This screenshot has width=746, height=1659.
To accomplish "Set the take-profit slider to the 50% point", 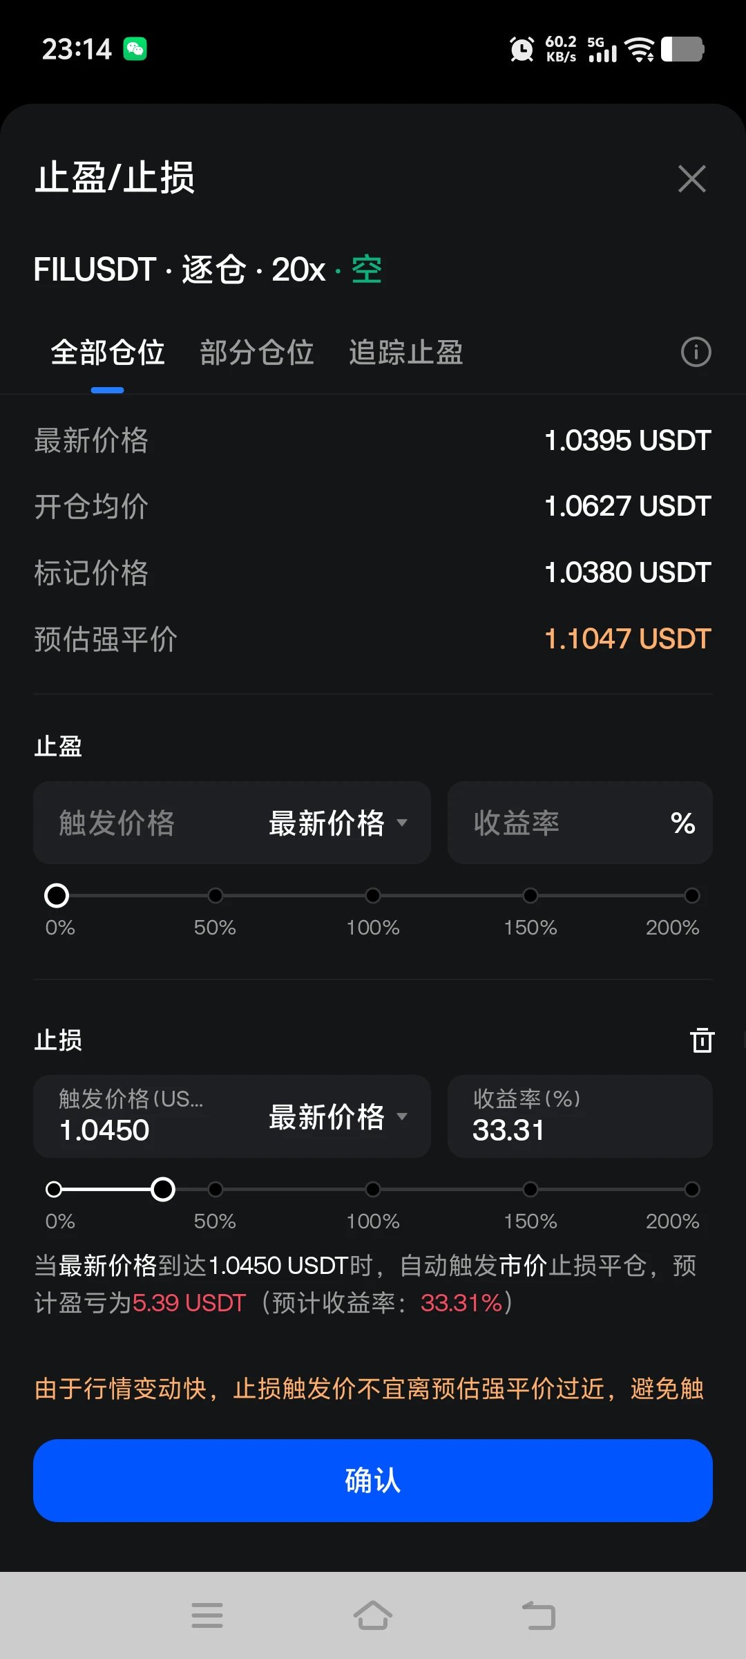I will [x=216, y=896].
